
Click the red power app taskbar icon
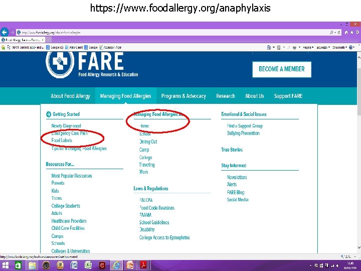point(102,265)
